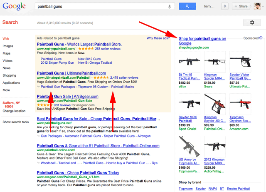Open US Army by Tippmann product link

pos(189,161)
